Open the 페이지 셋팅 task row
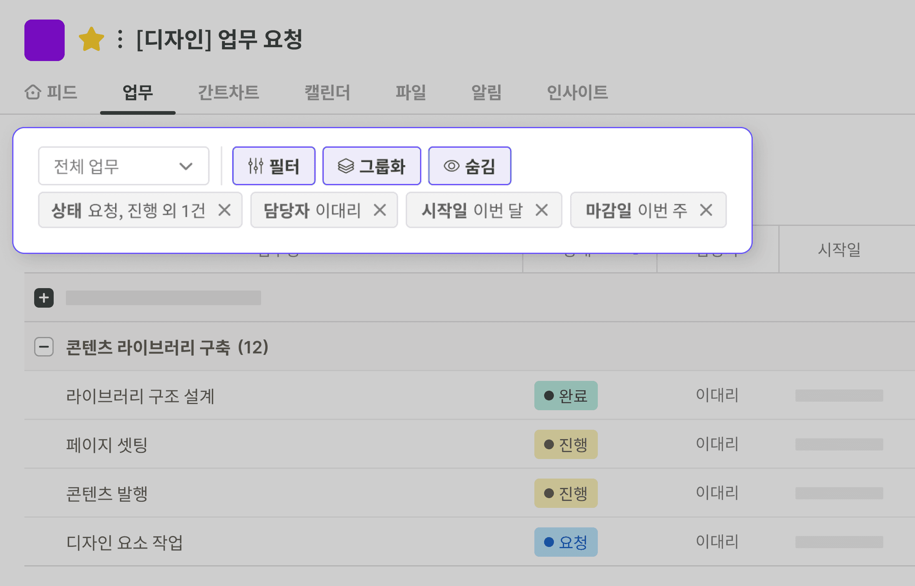The width and height of the screenshot is (915, 586). [107, 444]
